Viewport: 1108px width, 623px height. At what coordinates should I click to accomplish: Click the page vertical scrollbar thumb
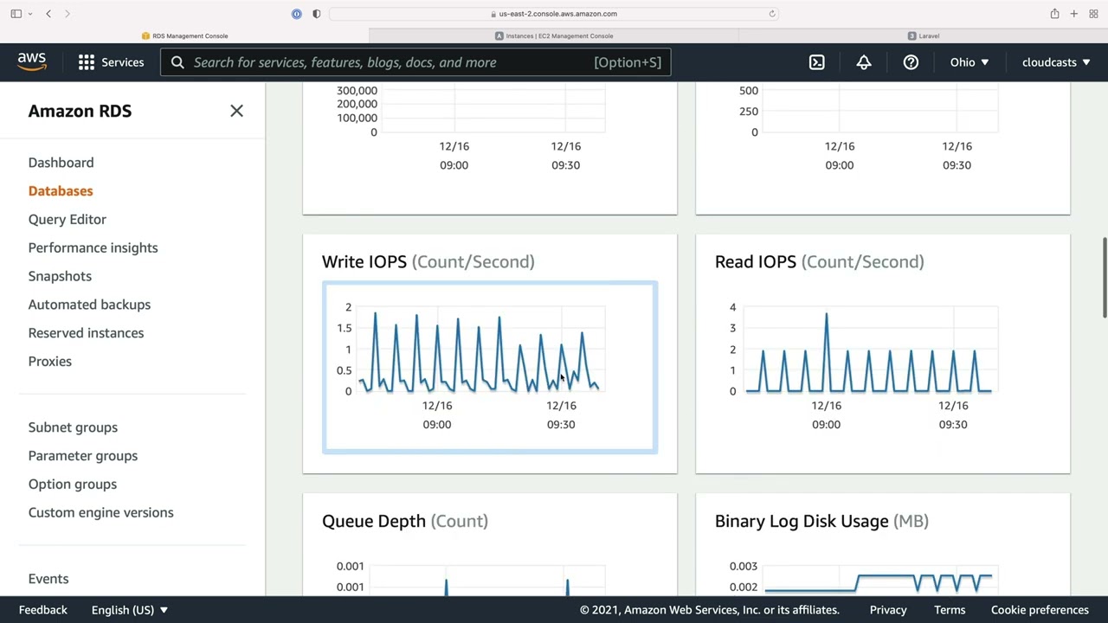pos(1104,277)
